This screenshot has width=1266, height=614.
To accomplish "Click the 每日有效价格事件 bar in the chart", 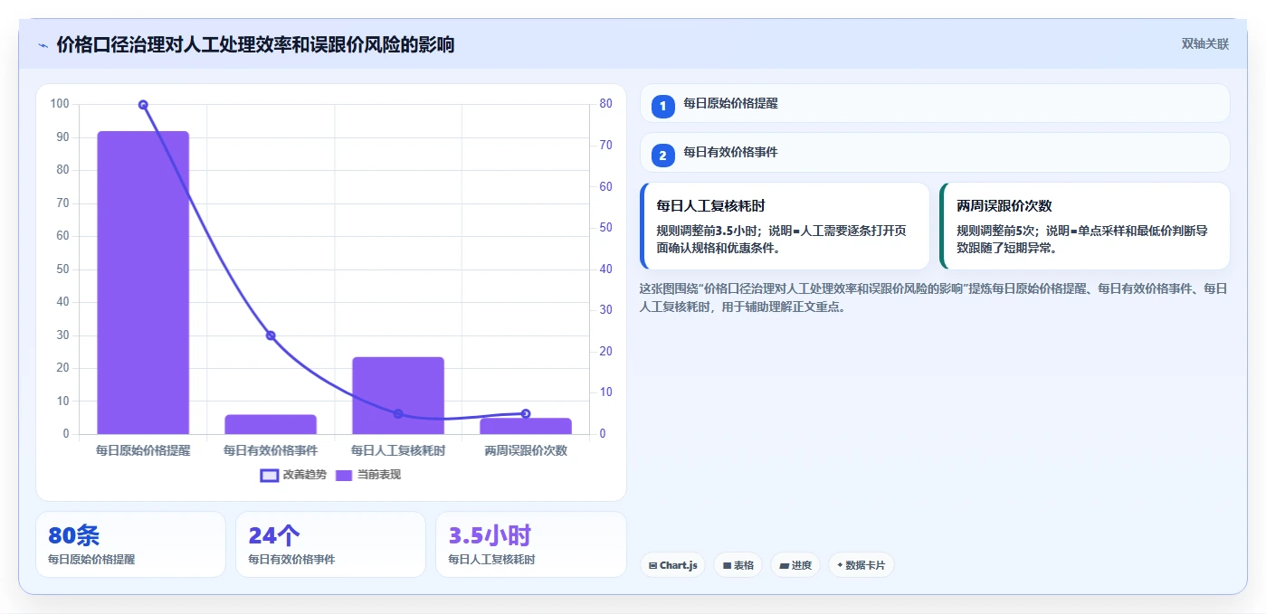I will pyautogui.click(x=271, y=424).
